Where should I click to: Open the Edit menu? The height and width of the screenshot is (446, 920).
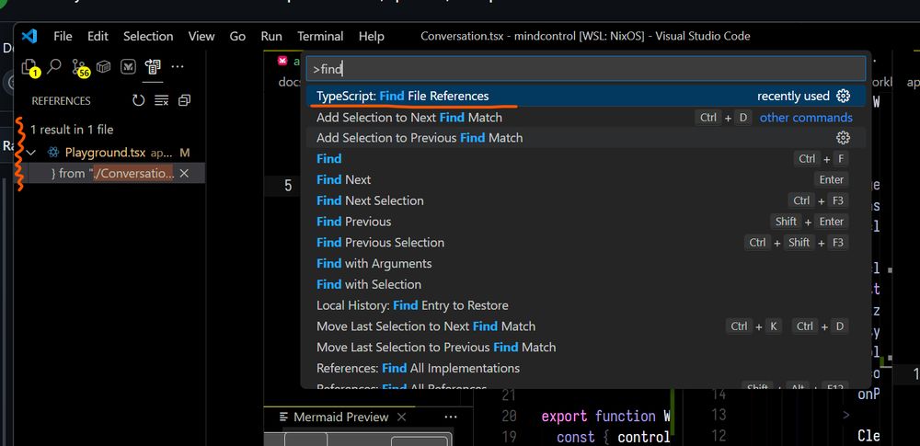tap(98, 37)
